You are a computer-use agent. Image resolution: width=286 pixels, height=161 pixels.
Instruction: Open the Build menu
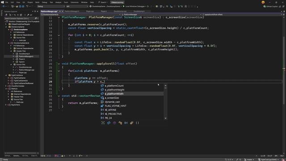tap(37, 2)
